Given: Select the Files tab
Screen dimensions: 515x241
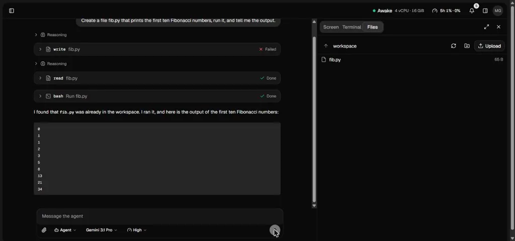Looking at the screenshot, I should (x=373, y=27).
